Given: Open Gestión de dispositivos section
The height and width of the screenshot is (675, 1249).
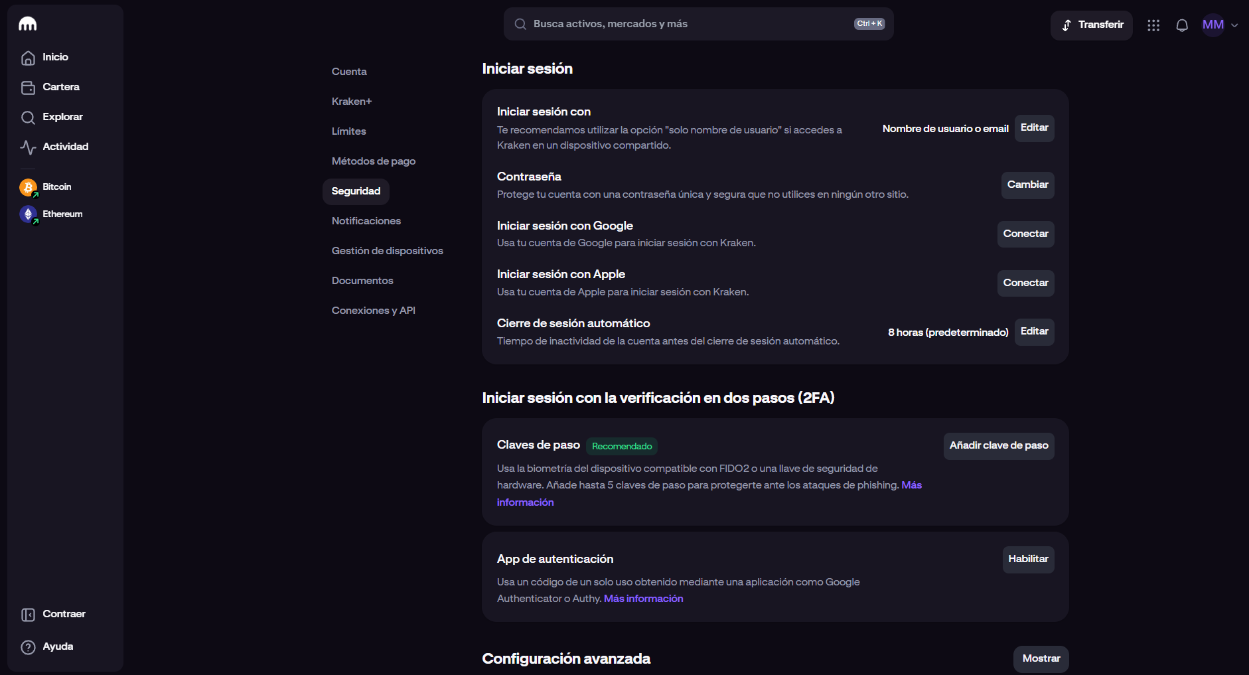Looking at the screenshot, I should (x=388, y=251).
